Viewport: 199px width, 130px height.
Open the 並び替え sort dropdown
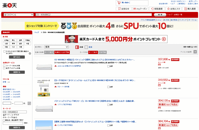[57, 47]
